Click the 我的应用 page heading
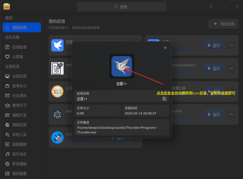 [x=57, y=21]
